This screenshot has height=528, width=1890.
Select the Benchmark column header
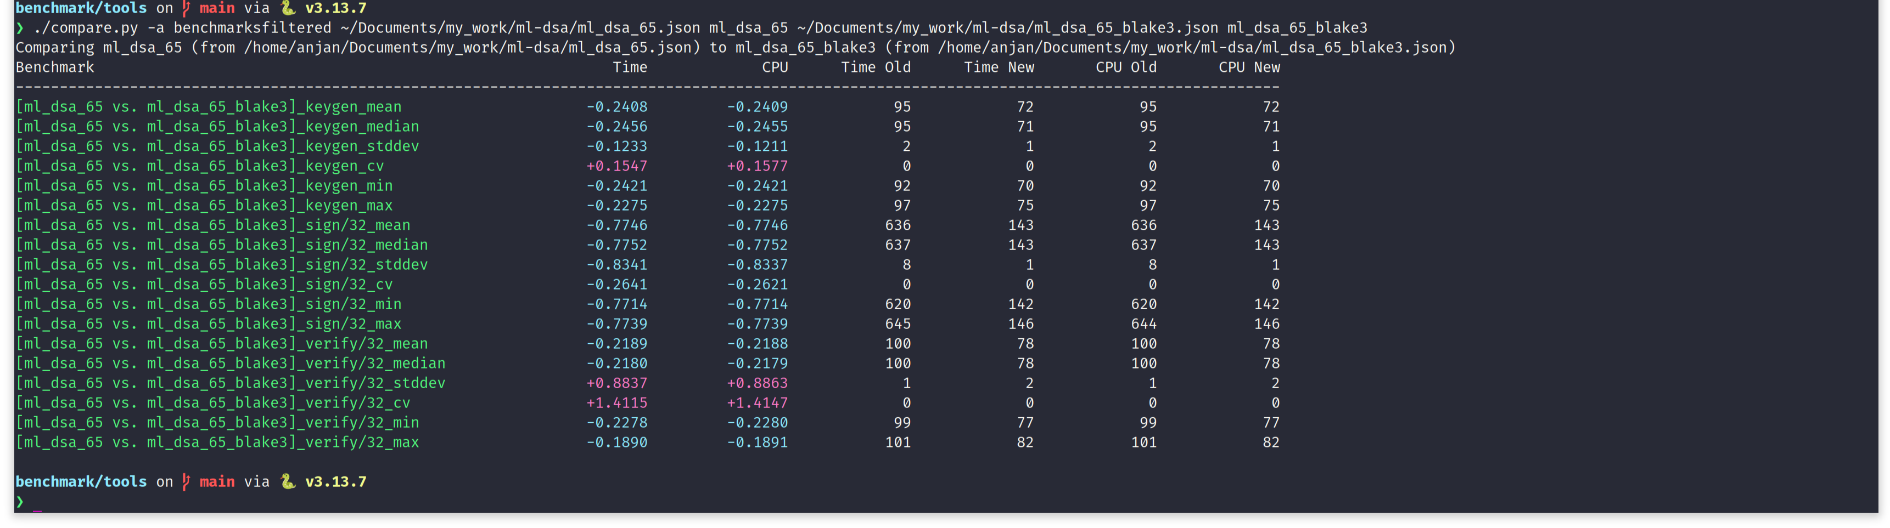55,67
